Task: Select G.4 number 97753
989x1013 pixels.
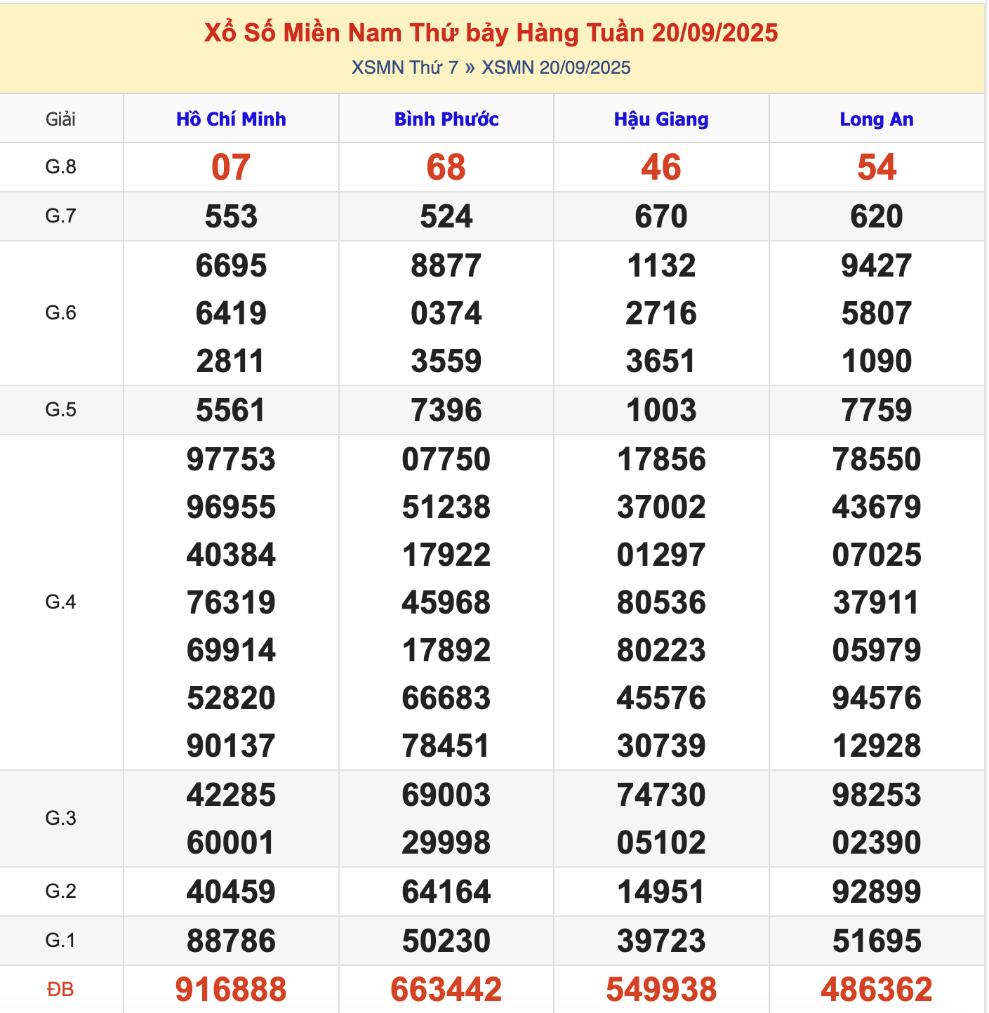Action: tap(231, 459)
